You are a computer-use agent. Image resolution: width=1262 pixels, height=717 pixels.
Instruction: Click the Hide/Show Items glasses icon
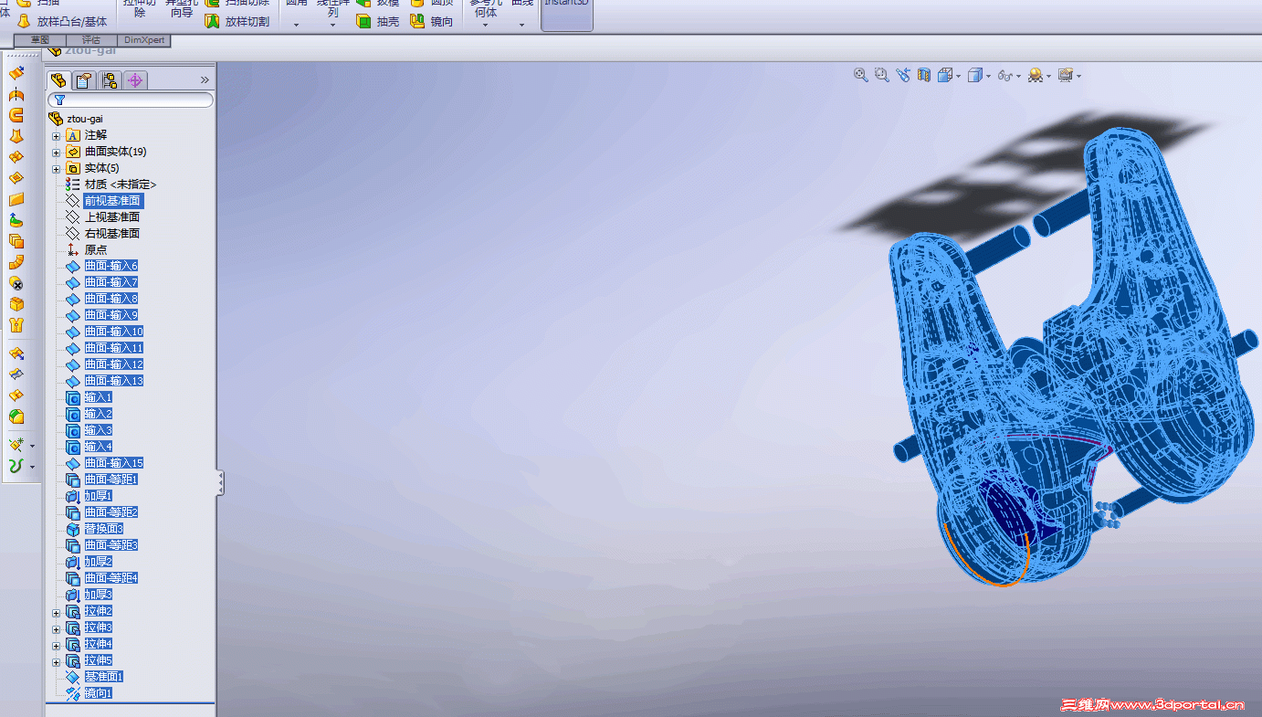coord(1004,75)
